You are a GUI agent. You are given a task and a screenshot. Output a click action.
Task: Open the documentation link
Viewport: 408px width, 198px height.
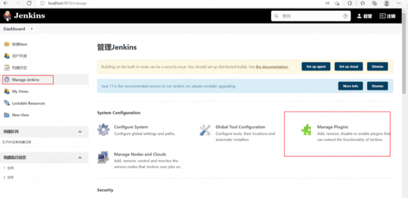(272, 67)
